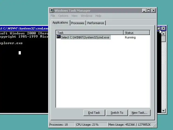The image size is (173, 130).
Task: Switch to the Processes tab
Action: coord(78,23)
